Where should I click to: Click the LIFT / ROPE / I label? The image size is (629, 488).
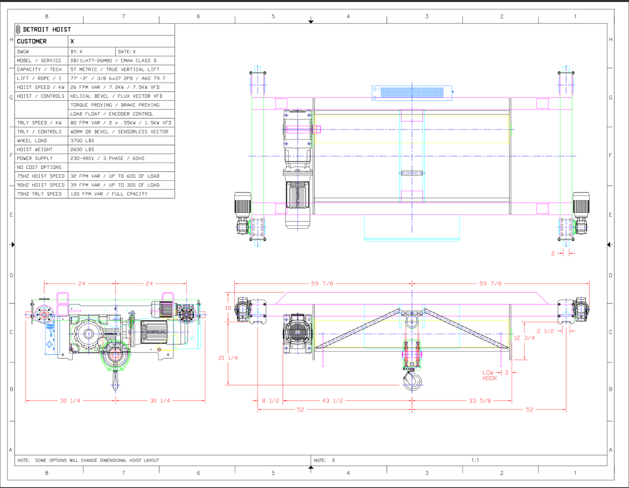point(39,79)
